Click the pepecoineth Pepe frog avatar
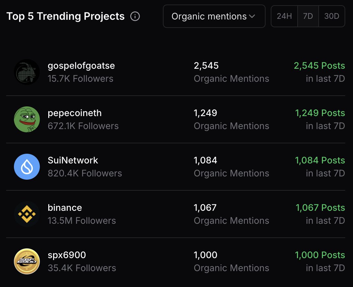353x287 pixels. pyautogui.click(x=27, y=119)
